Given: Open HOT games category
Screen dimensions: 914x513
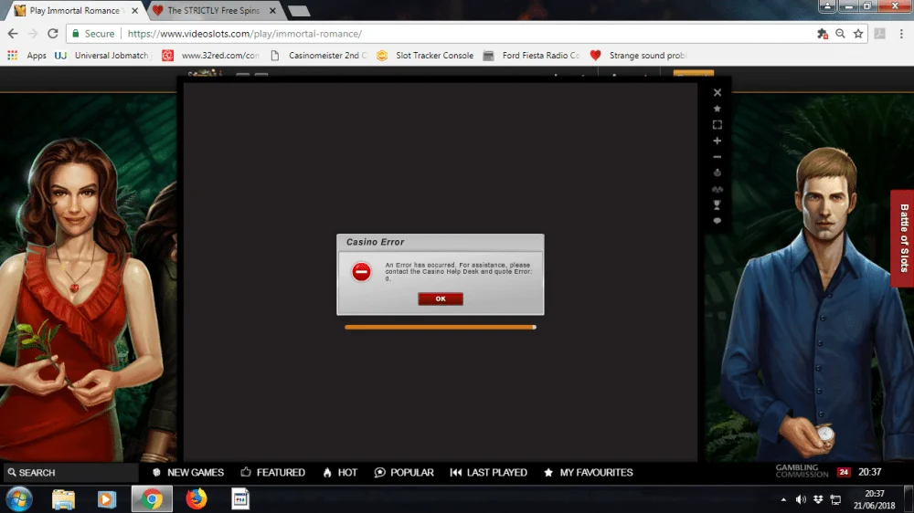Looking at the screenshot, I should coord(340,472).
